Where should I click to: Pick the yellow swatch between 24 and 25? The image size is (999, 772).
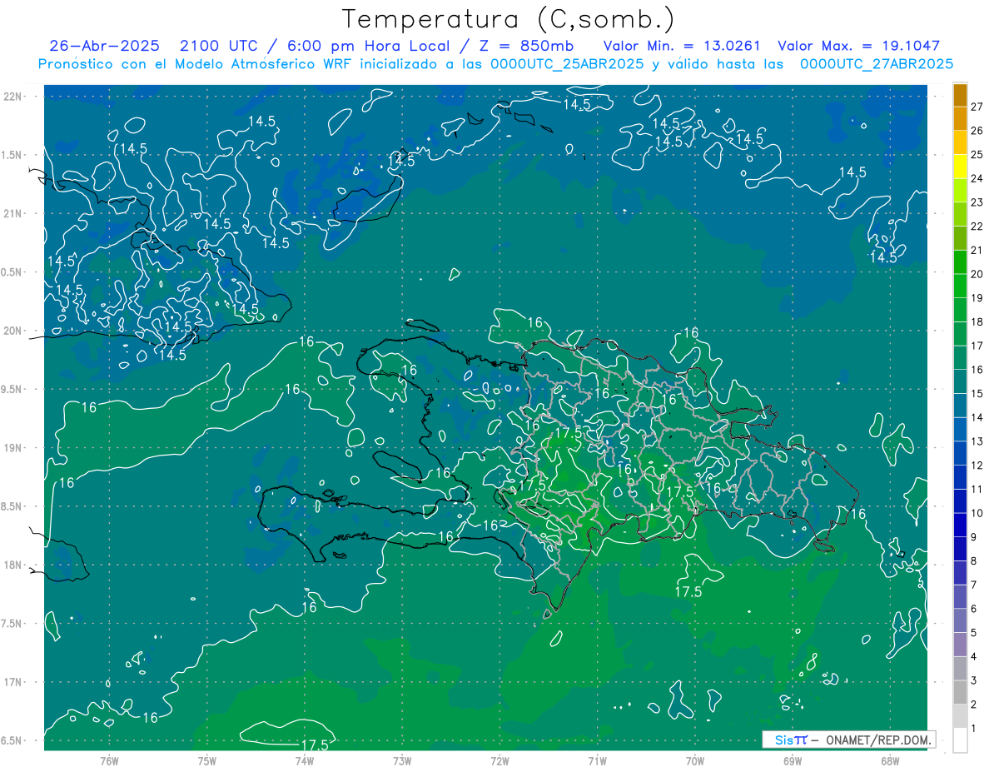[x=960, y=167]
